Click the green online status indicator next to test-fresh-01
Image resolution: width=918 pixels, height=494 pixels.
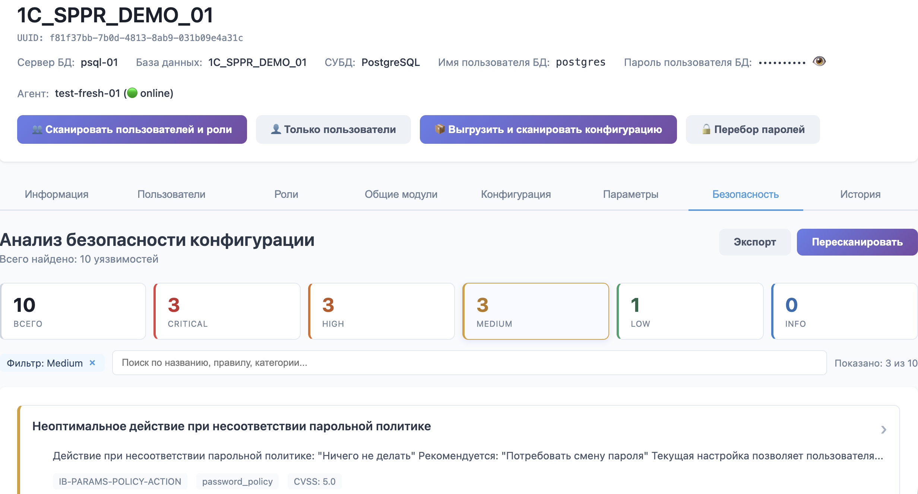point(133,93)
